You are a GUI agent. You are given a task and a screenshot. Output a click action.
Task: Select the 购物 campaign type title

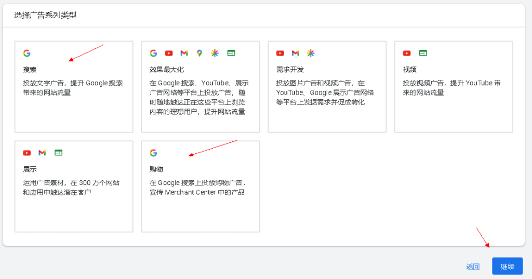click(x=156, y=169)
